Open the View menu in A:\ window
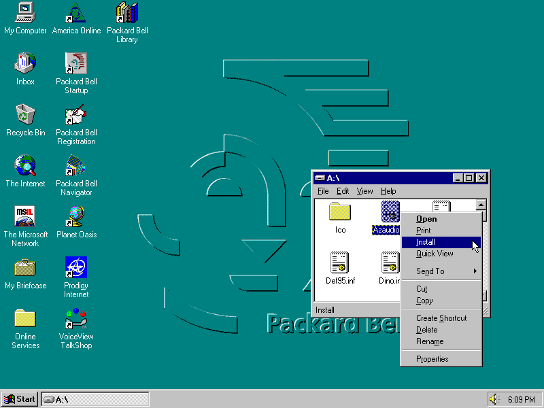544x408 pixels. pyautogui.click(x=364, y=191)
